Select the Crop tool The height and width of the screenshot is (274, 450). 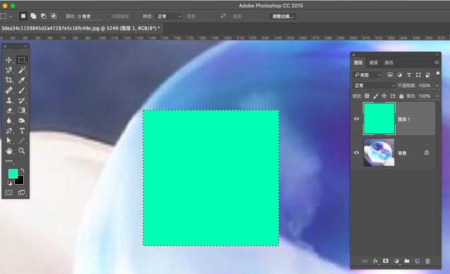click(8, 80)
